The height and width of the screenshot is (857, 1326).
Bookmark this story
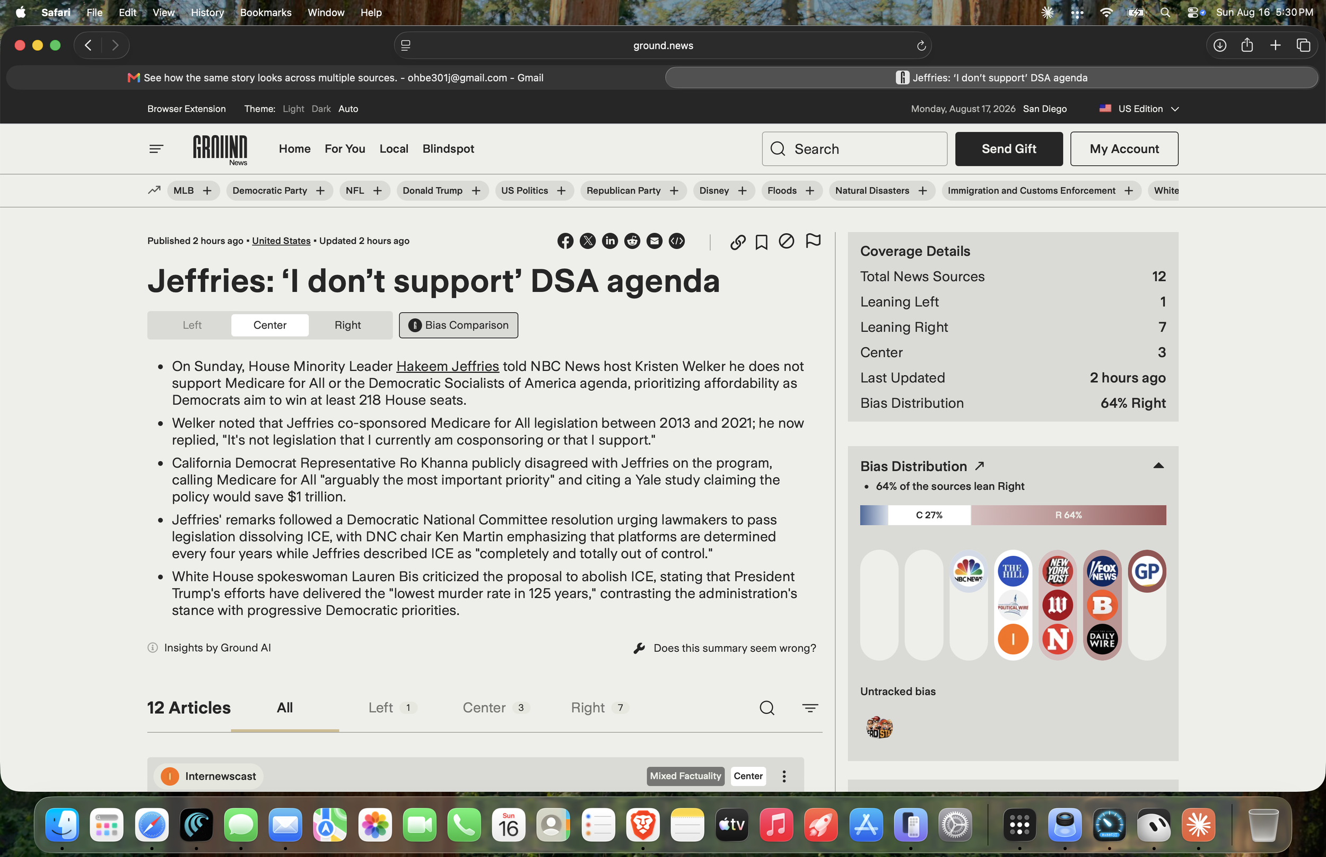point(762,241)
